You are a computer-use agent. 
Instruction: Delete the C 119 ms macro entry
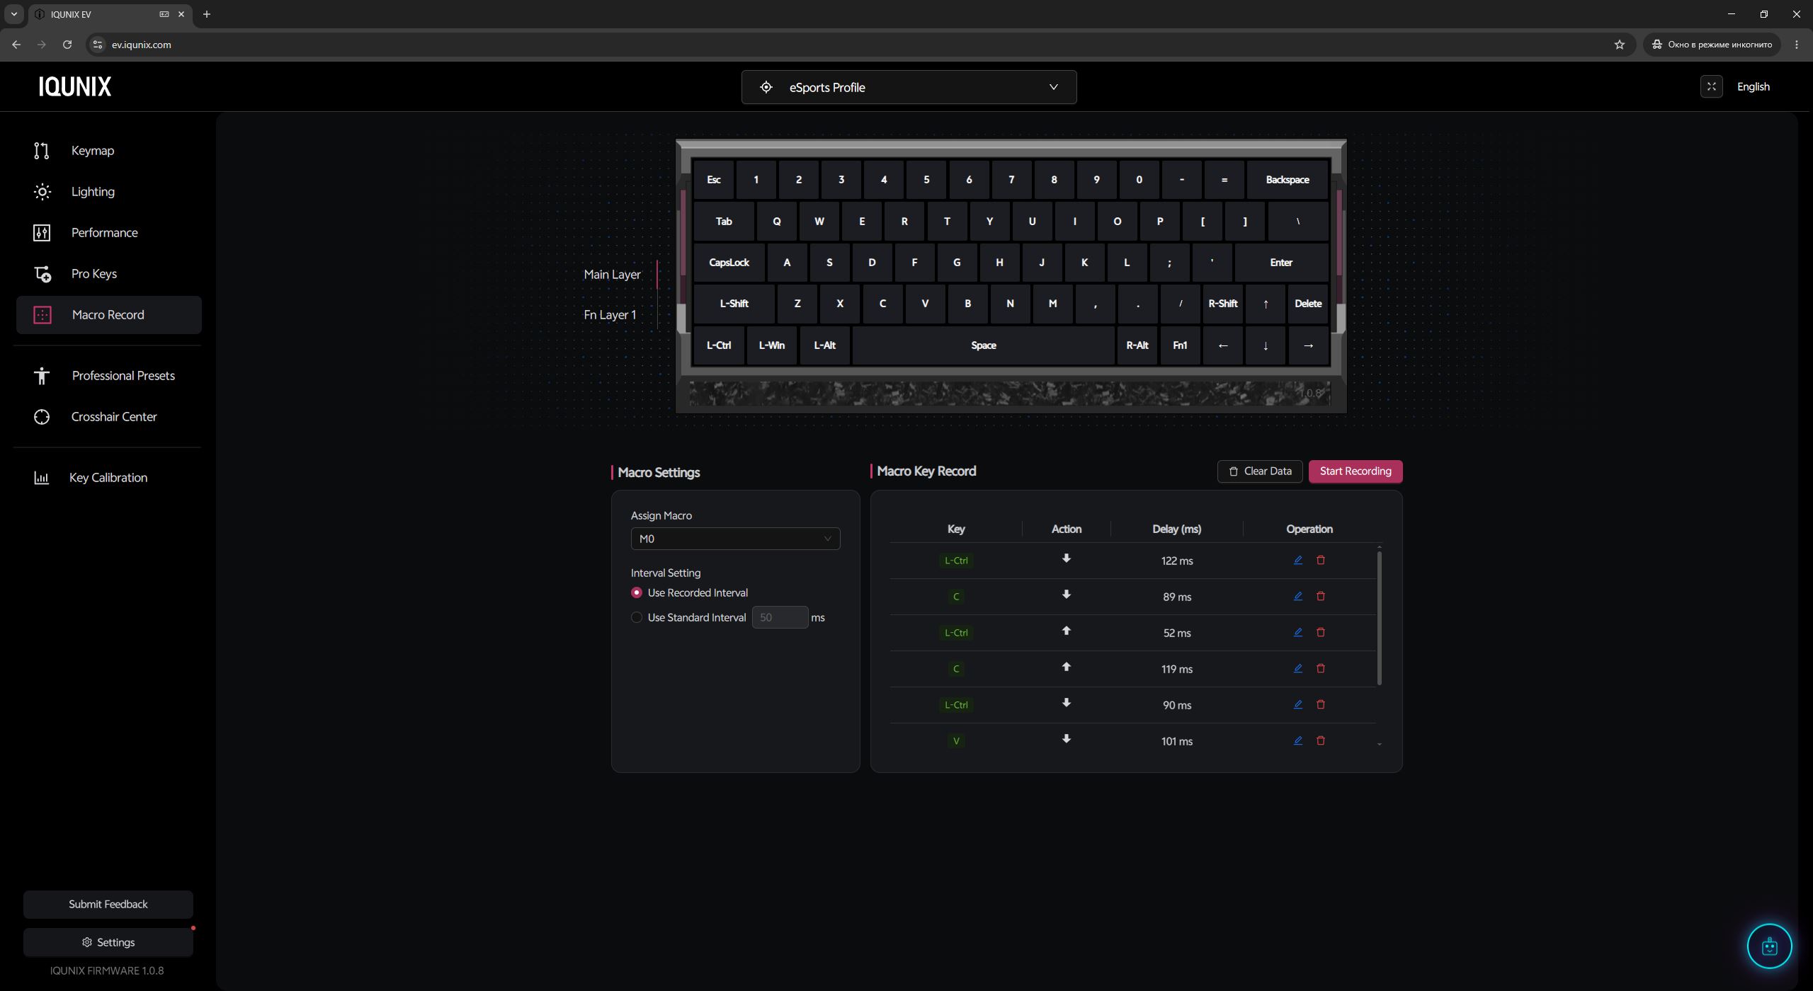pyautogui.click(x=1321, y=668)
